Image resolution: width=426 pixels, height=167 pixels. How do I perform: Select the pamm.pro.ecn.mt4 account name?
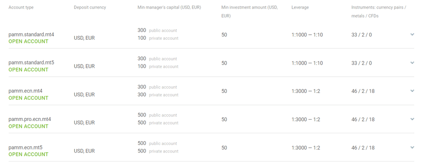coord(30,119)
